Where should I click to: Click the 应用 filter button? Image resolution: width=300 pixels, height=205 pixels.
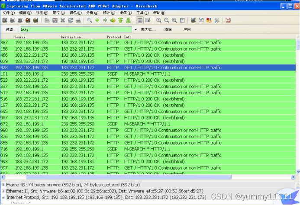click(187, 29)
